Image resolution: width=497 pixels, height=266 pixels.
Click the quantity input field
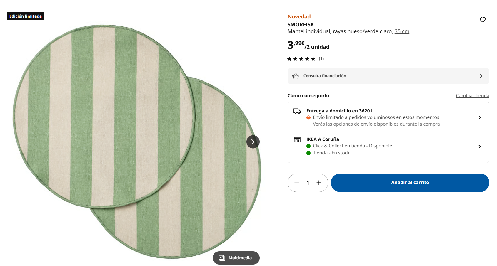[308, 183]
